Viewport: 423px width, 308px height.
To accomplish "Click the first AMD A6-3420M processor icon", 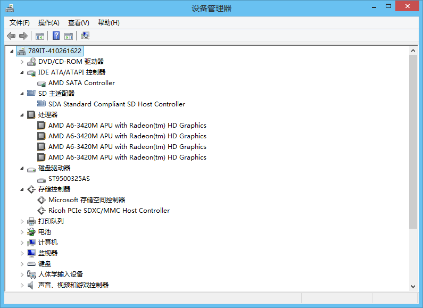I will (42, 126).
